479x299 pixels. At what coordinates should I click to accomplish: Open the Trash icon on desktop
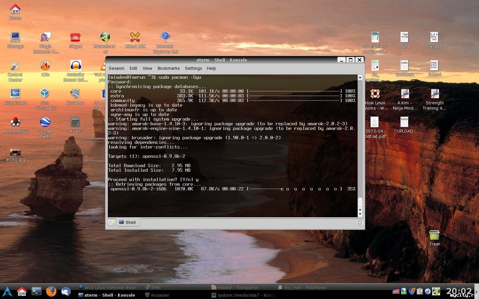pos(434,236)
